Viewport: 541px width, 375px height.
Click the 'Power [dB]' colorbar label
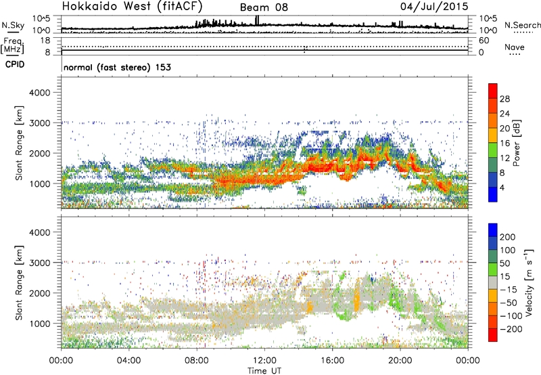click(x=516, y=143)
